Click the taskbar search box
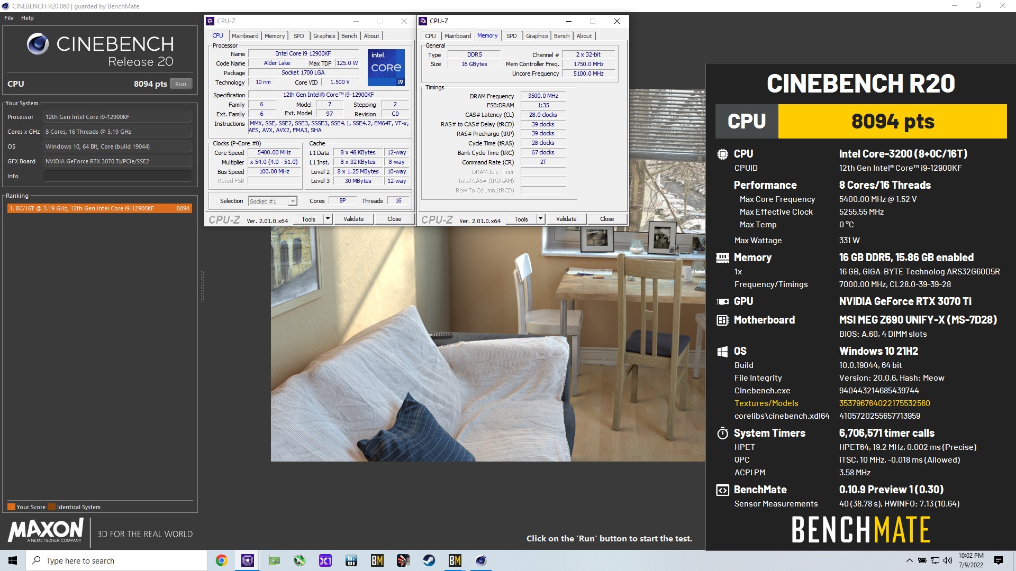 (x=116, y=560)
